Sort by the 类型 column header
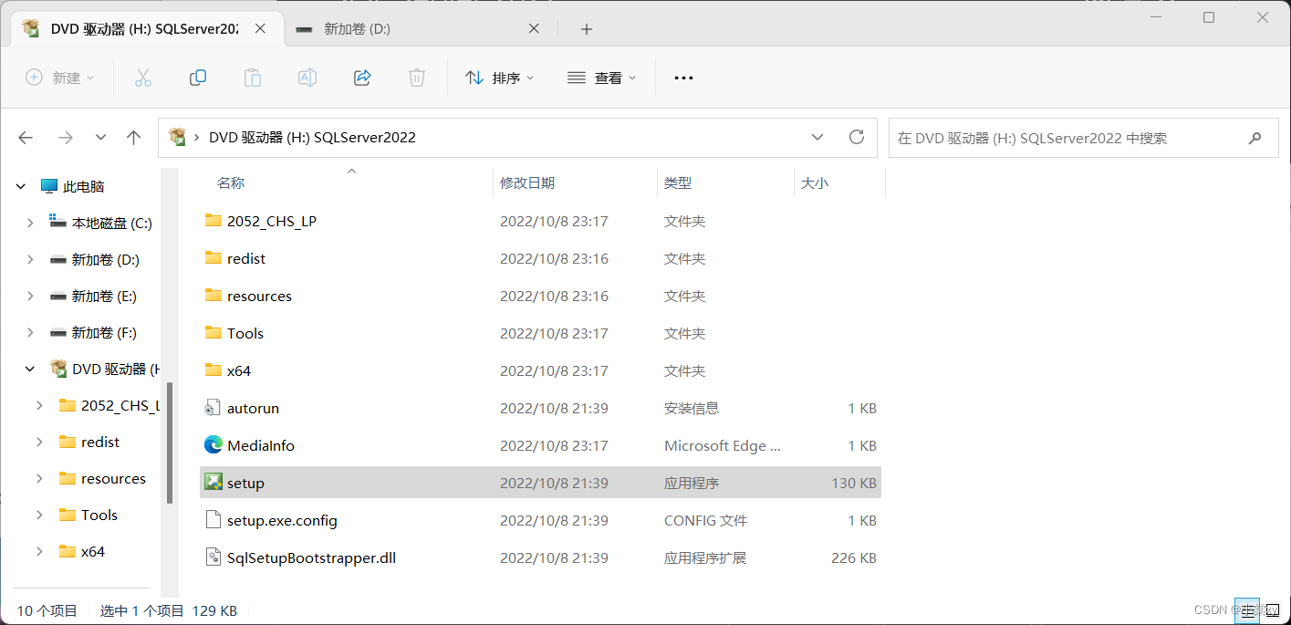The width and height of the screenshot is (1291, 625). tap(678, 182)
